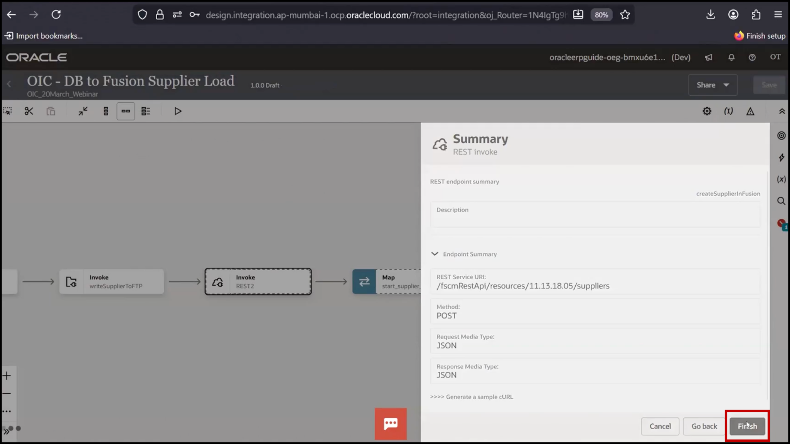Click the collapse arrows icon in toolbar

83,111
